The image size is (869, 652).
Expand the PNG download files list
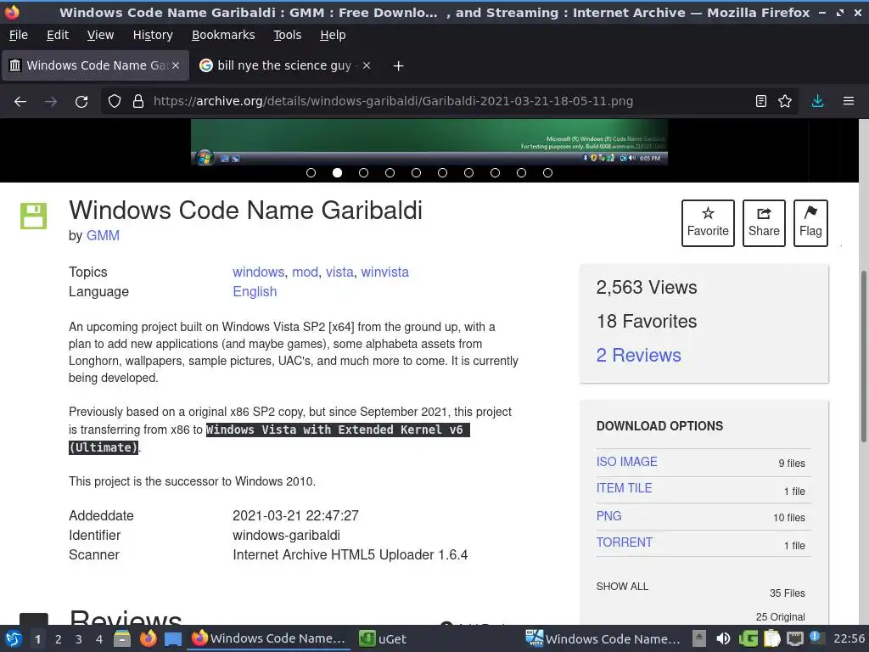coord(608,516)
